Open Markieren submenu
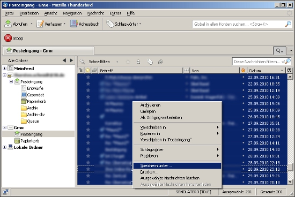Screen dimensions: 295x197 pos(177,156)
